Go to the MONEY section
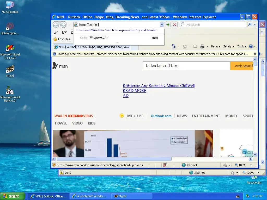The height and width of the screenshot is (200, 267). [x=231, y=116]
